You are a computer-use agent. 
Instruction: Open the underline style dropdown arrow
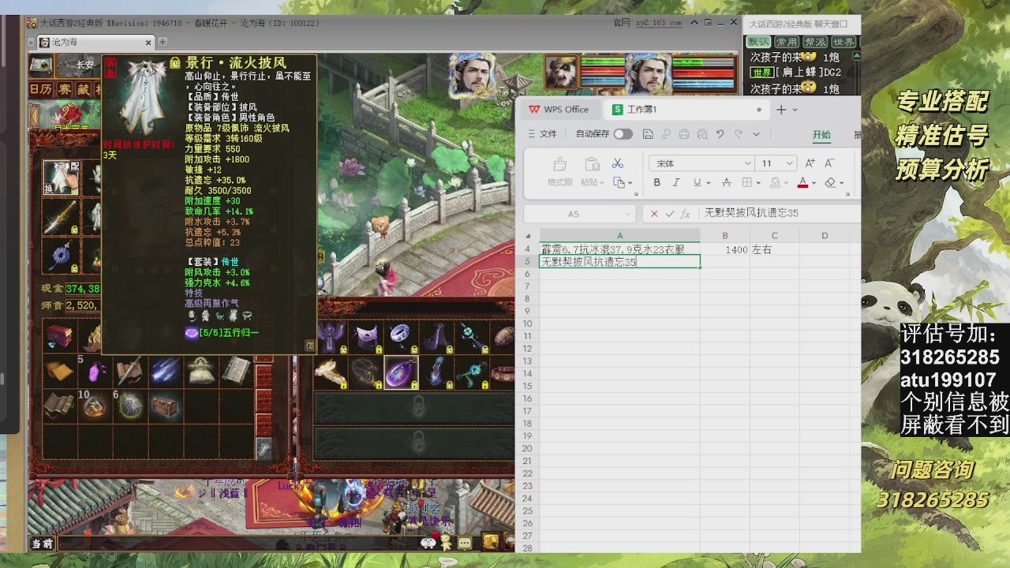pyautogui.click(x=708, y=184)
